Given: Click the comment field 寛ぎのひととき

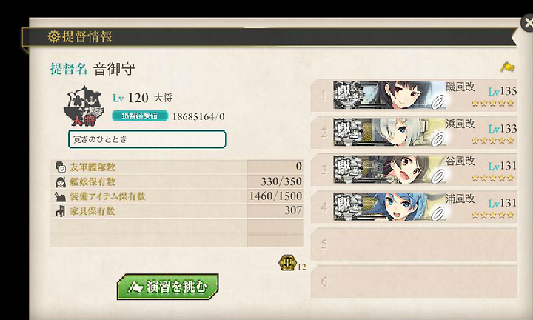Looking at the screenshot, I should click(x=147, y=139).
